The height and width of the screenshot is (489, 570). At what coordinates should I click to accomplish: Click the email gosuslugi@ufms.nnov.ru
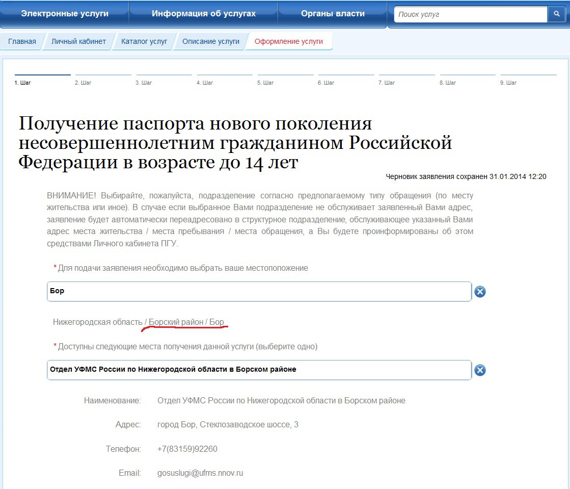tap(200, 473)
